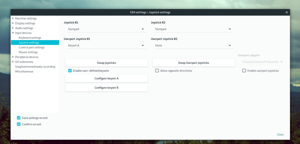Close the C64 settings window
300x144 pixels.
point(286,12)
